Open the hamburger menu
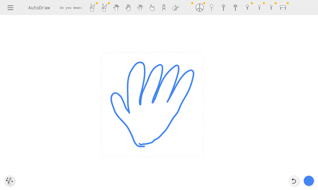Viewport: 318px width, 190px height. point(10,8)
